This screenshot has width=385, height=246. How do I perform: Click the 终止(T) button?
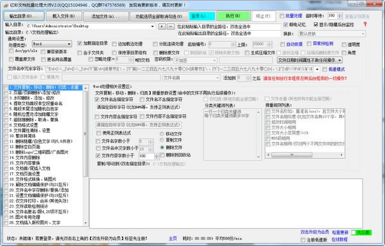pyautogui.click(x=263, y=16)
